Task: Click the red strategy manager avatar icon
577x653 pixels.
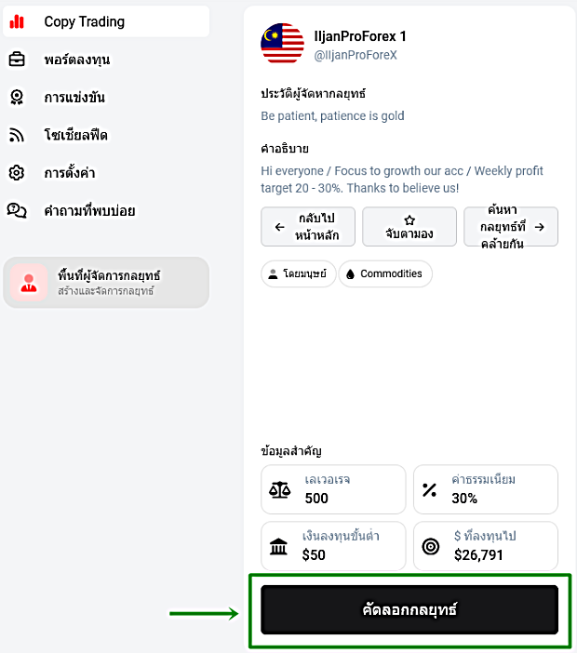Action: (x=29, y=283)
